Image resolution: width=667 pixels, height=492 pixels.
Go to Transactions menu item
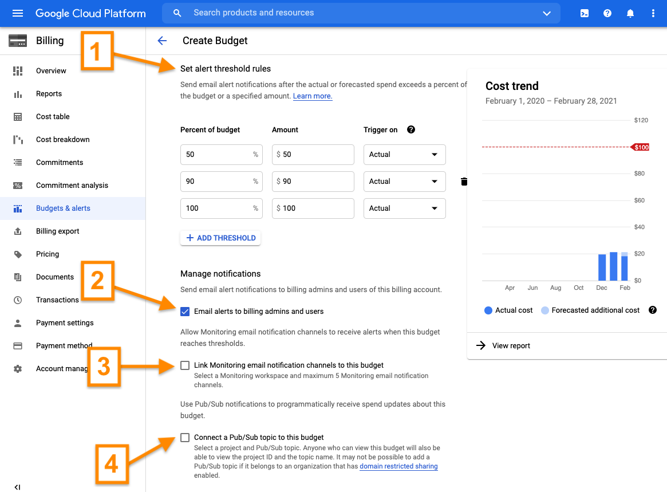pyautogui.click(x=73, y=300)
